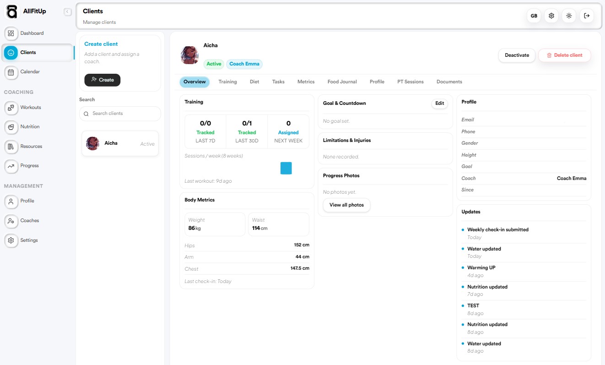
Task: Open the Nutrition sidebar icon
Action: pos(11,127)
